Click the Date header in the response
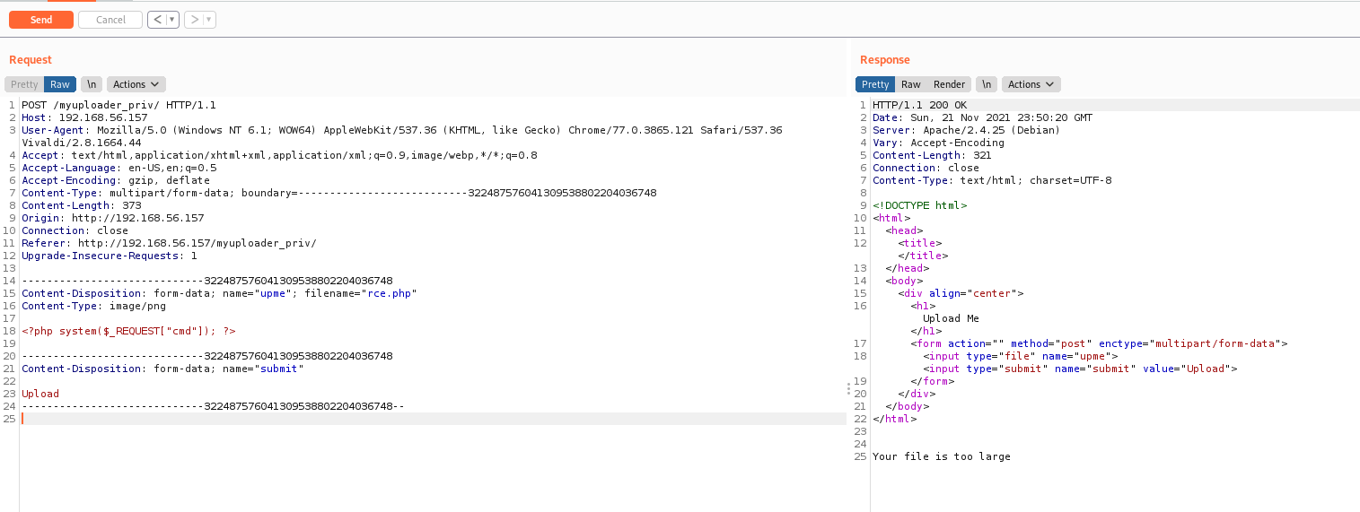This screenshot has height=512, width=1360. [x=983, y=117]
